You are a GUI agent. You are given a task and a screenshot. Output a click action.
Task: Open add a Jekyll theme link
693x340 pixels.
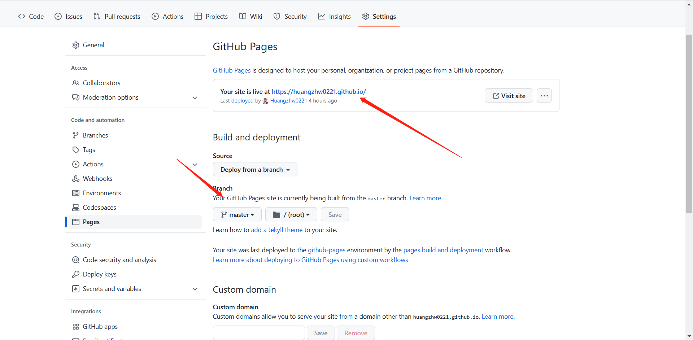[277, 230]
